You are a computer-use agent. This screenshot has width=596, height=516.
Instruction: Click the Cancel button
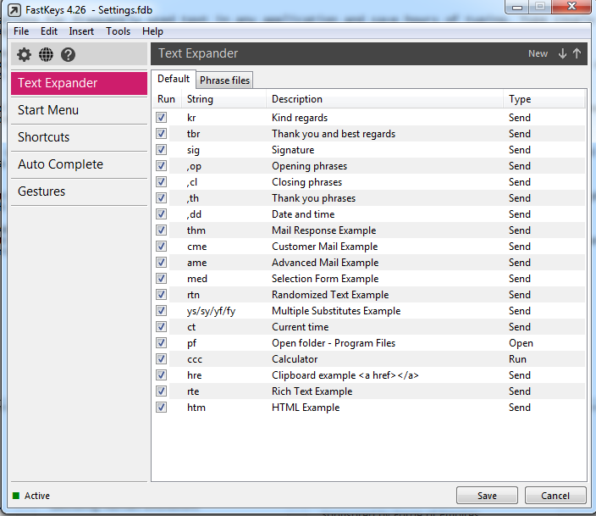pyautogui.click(x=555, y=496)
